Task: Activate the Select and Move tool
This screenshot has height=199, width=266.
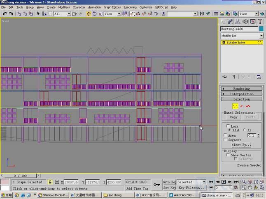Action: tap(89, 14)
